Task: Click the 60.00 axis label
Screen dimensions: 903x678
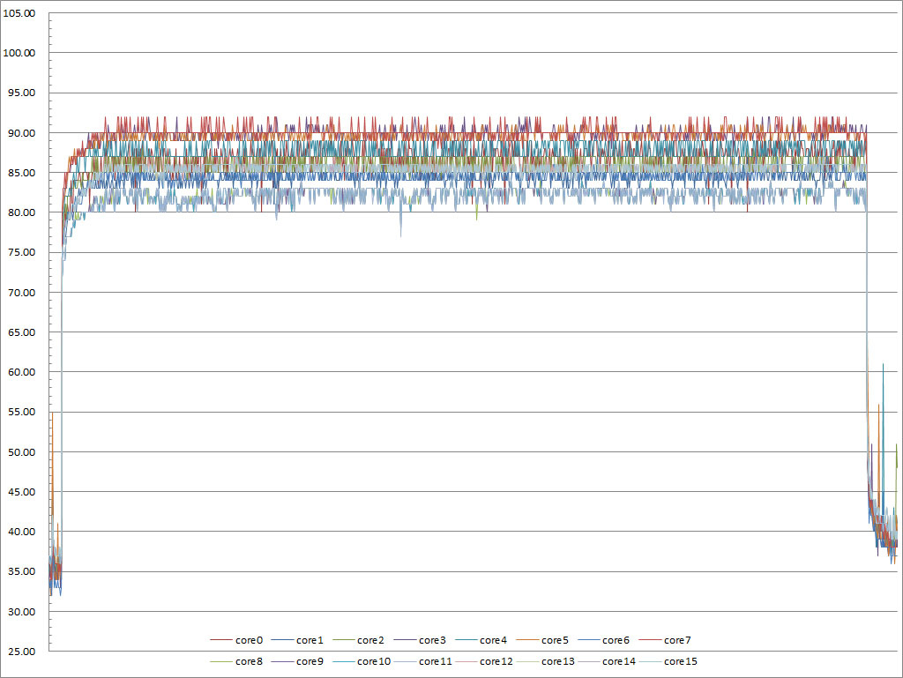Action: coord(21,372)
